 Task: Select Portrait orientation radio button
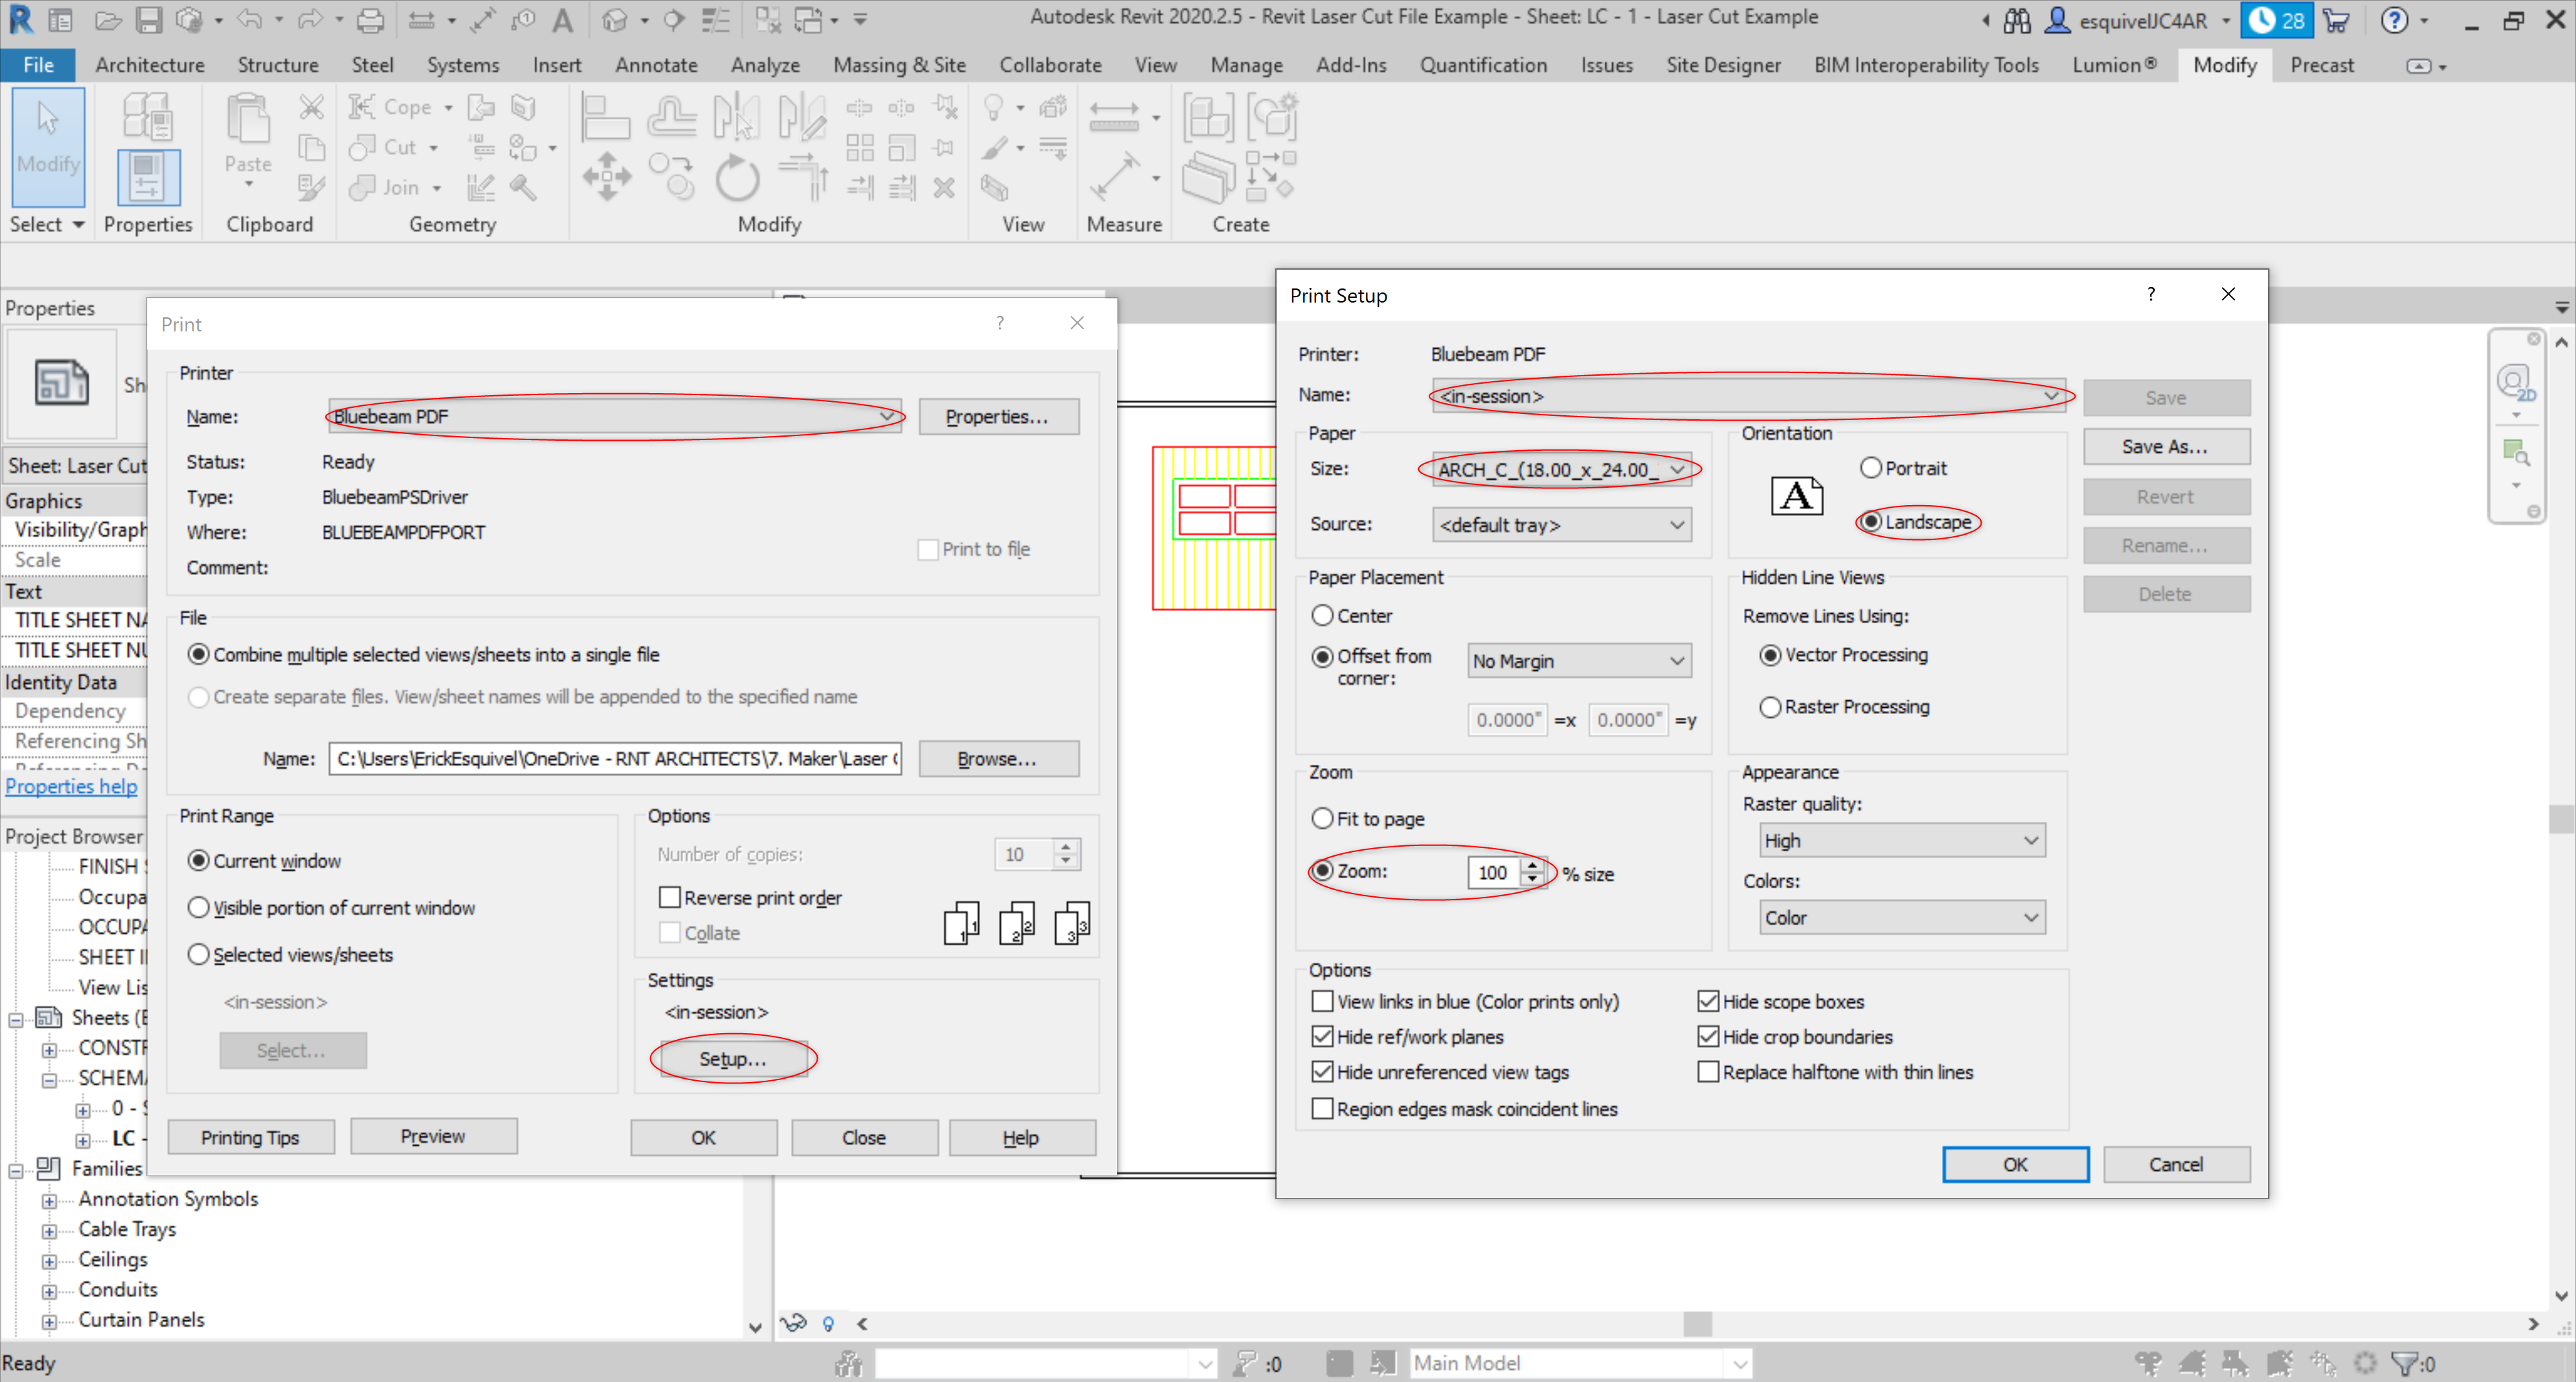(1870, 467)
